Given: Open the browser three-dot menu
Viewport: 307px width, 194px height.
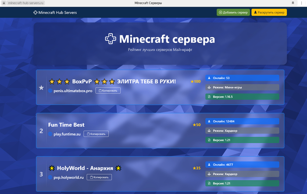Looking at the screenshot, I should click(x=302, y=3).
